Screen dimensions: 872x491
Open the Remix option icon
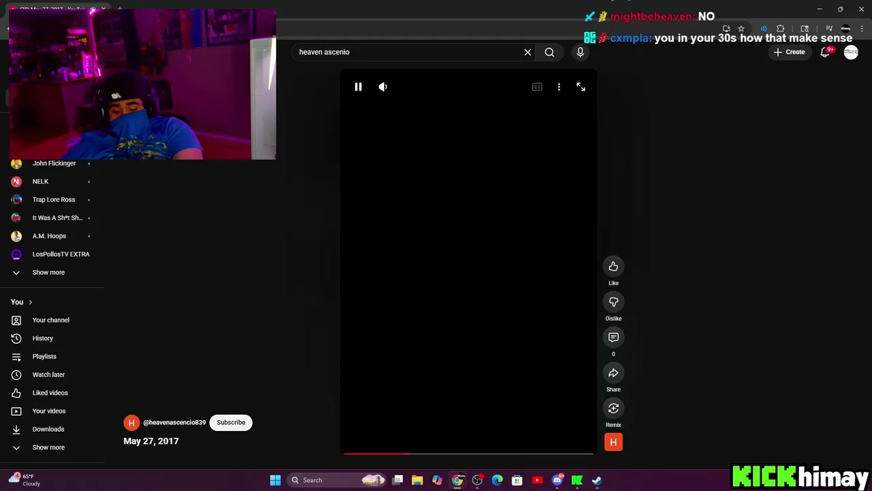tap(613, 408)
